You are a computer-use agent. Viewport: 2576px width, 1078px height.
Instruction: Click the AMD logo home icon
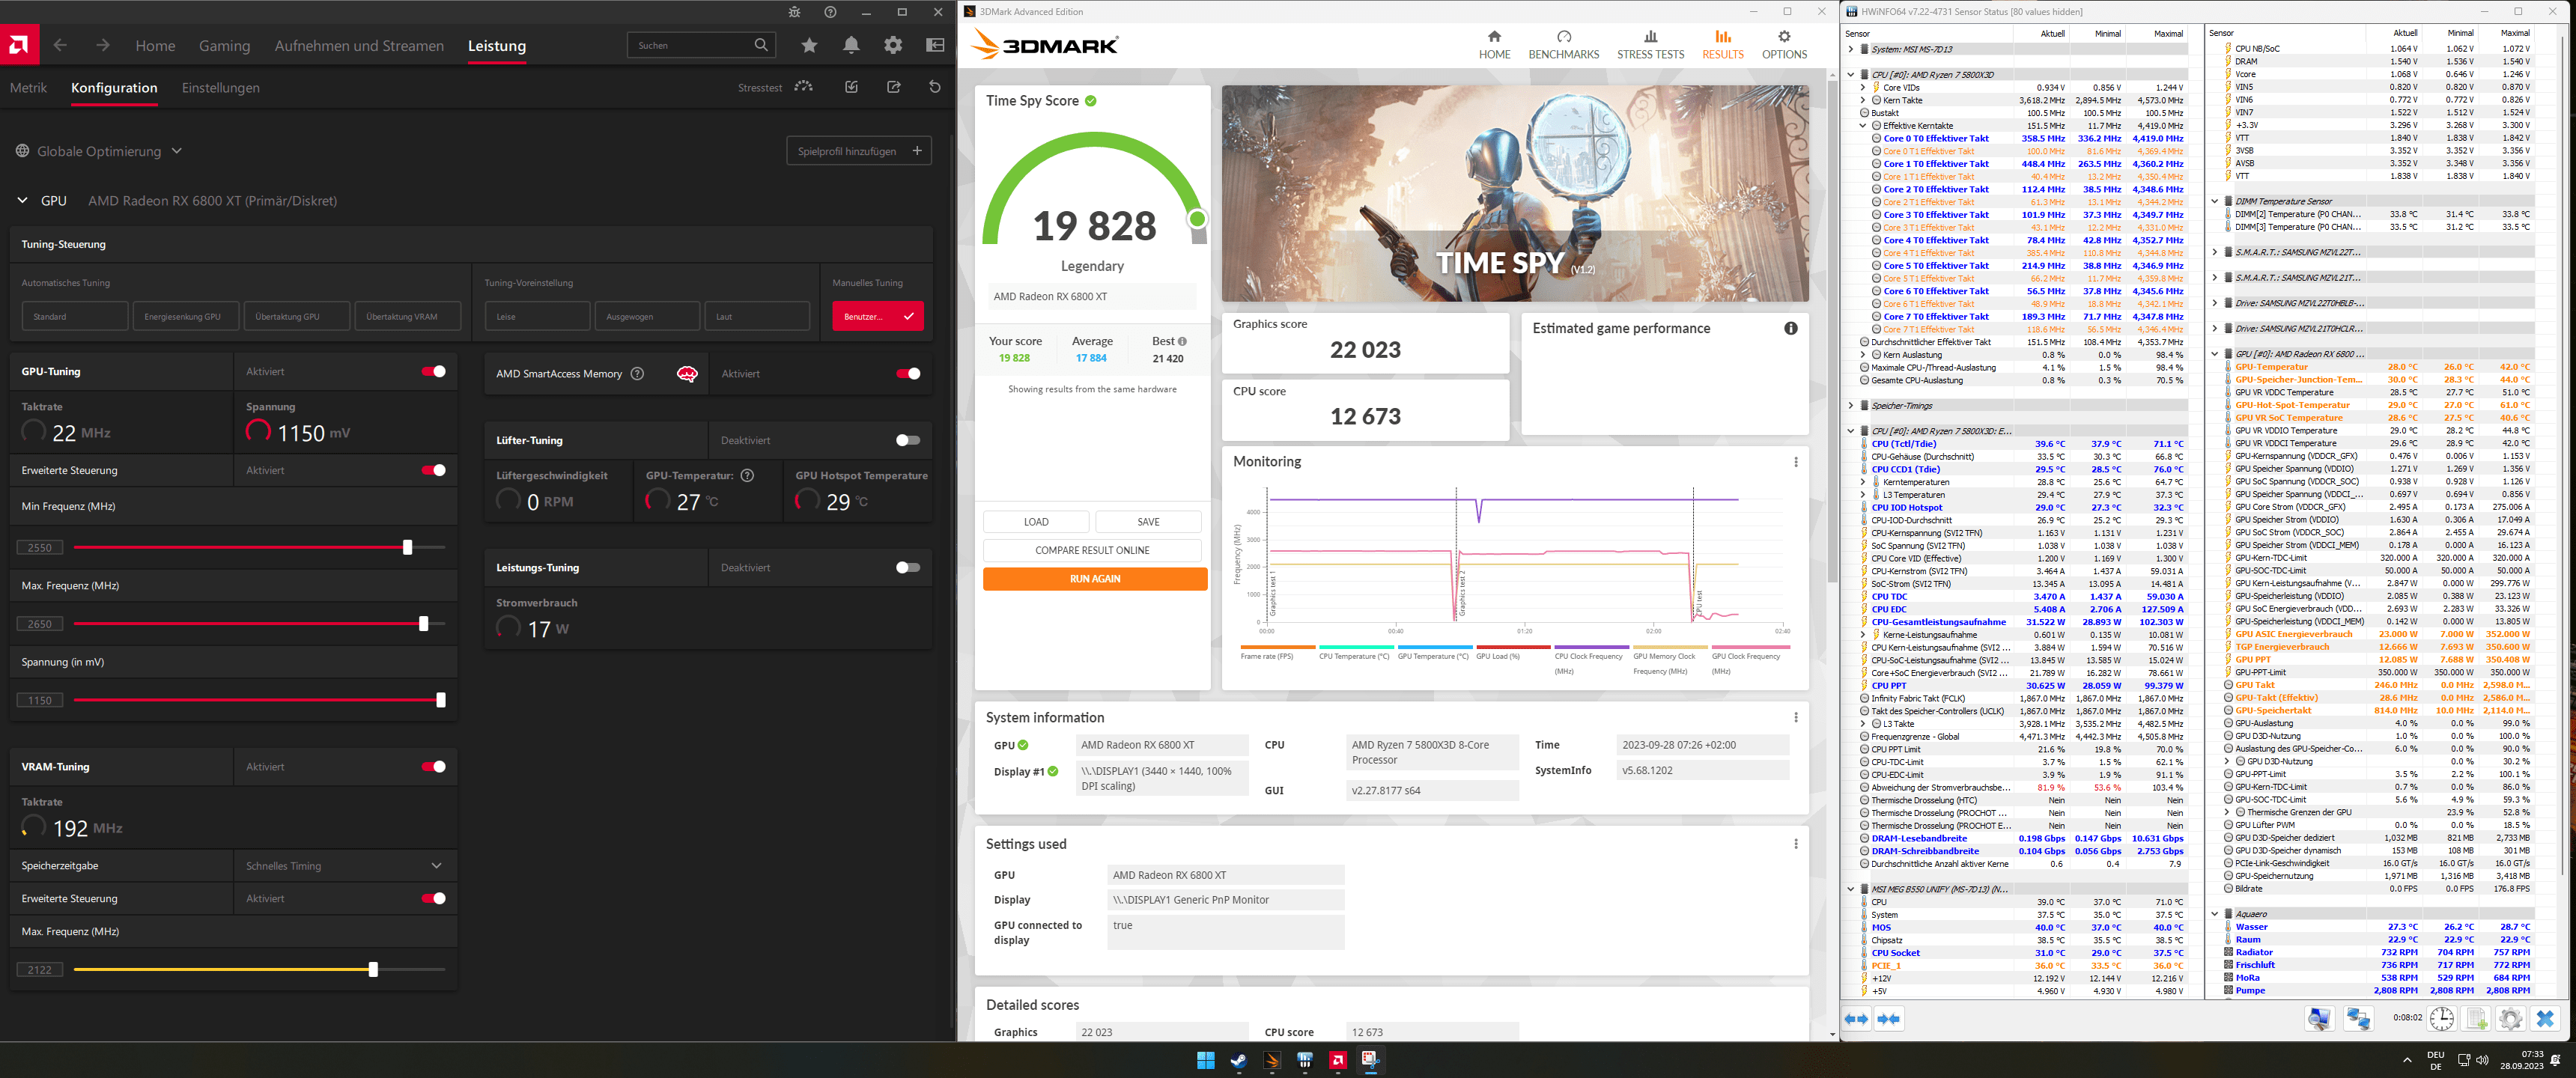tap(19, 45)
